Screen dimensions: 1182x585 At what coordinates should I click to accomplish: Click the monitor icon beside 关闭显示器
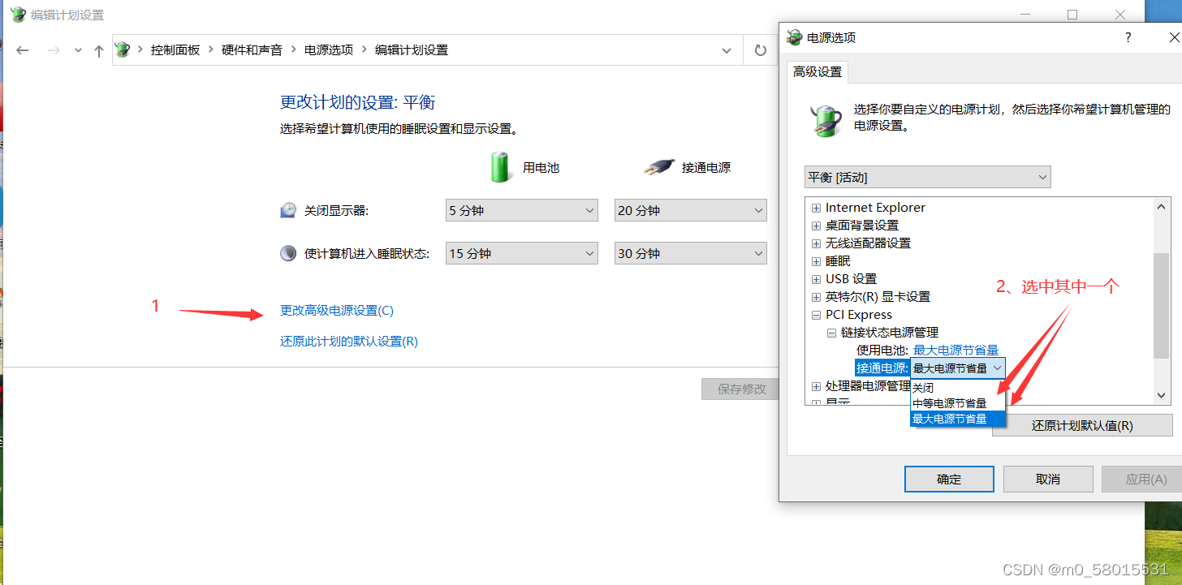pyautogui.click(x=288, y=210)
